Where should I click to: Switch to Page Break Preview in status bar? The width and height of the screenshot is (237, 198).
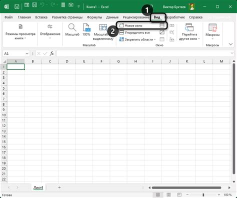tap(179, 195)
